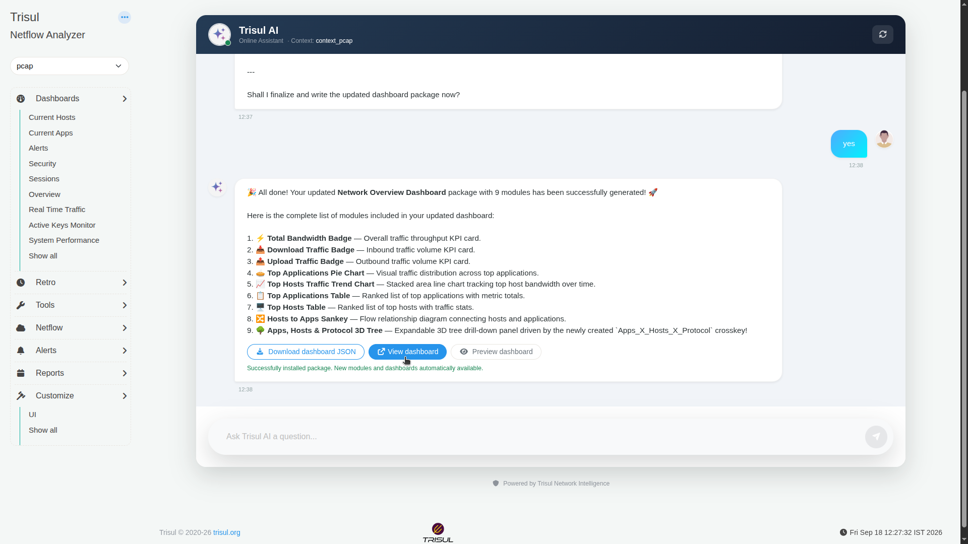Expand the Netflow section chevron

click(125, 328)
